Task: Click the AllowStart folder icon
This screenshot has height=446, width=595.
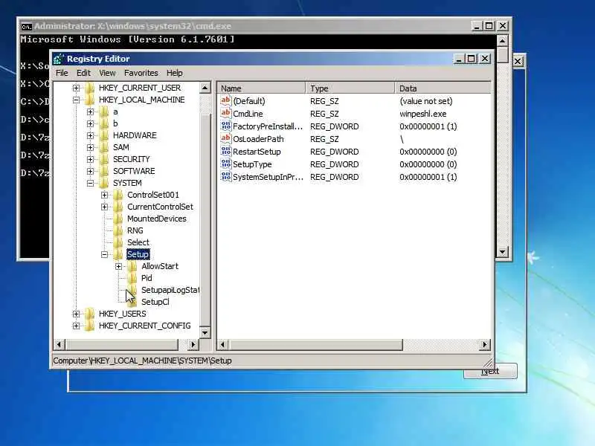Action: click(132, 266)
